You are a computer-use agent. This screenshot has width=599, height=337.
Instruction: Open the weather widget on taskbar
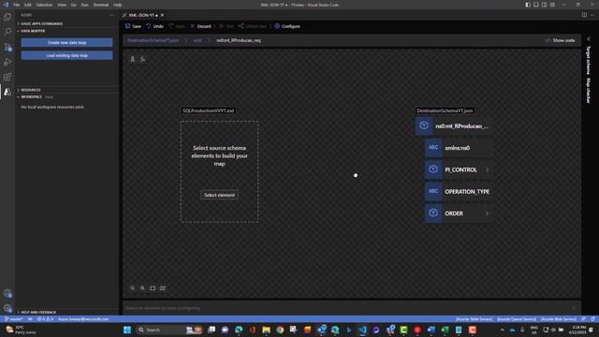pos(21,330)
